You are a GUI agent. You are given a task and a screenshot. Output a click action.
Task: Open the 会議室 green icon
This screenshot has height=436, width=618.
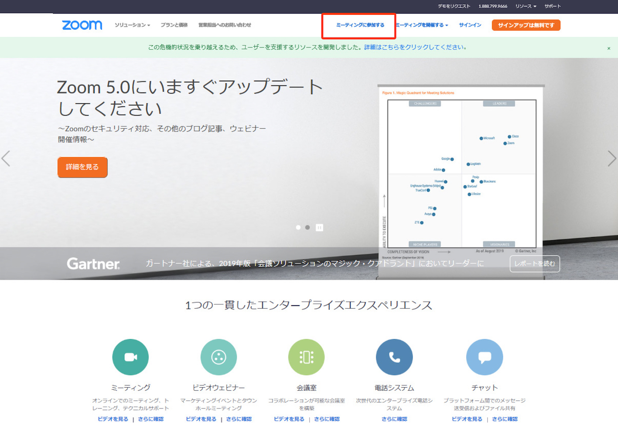point(307,357)
